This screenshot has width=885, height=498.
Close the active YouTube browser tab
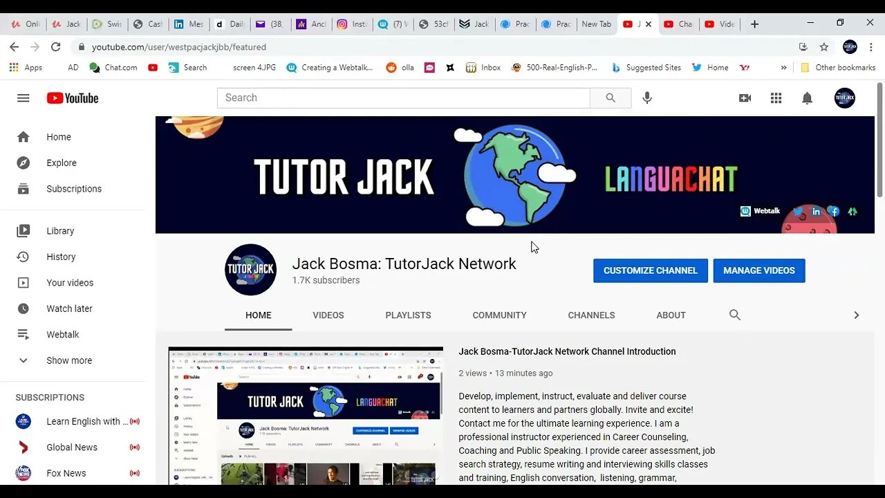[x=649, y=24]
